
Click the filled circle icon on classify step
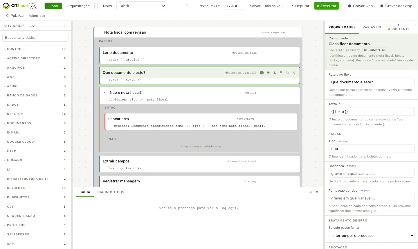click(x=262, y=73)
